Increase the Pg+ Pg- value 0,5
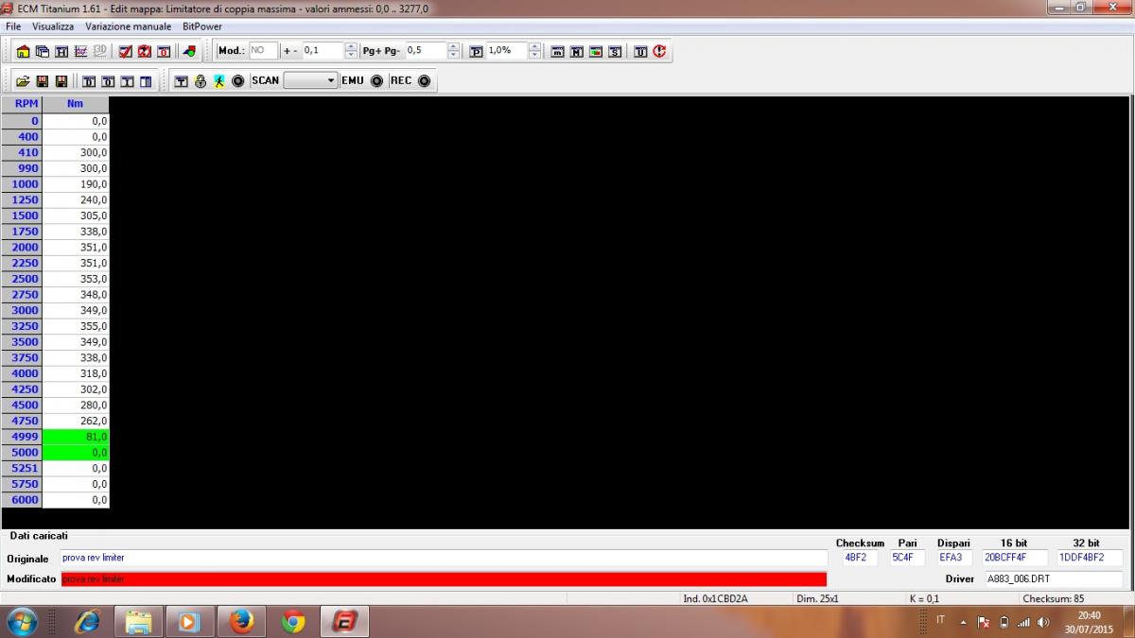Image resolution: width=1135 pixels, height=638 pixels. coord(453,46)
